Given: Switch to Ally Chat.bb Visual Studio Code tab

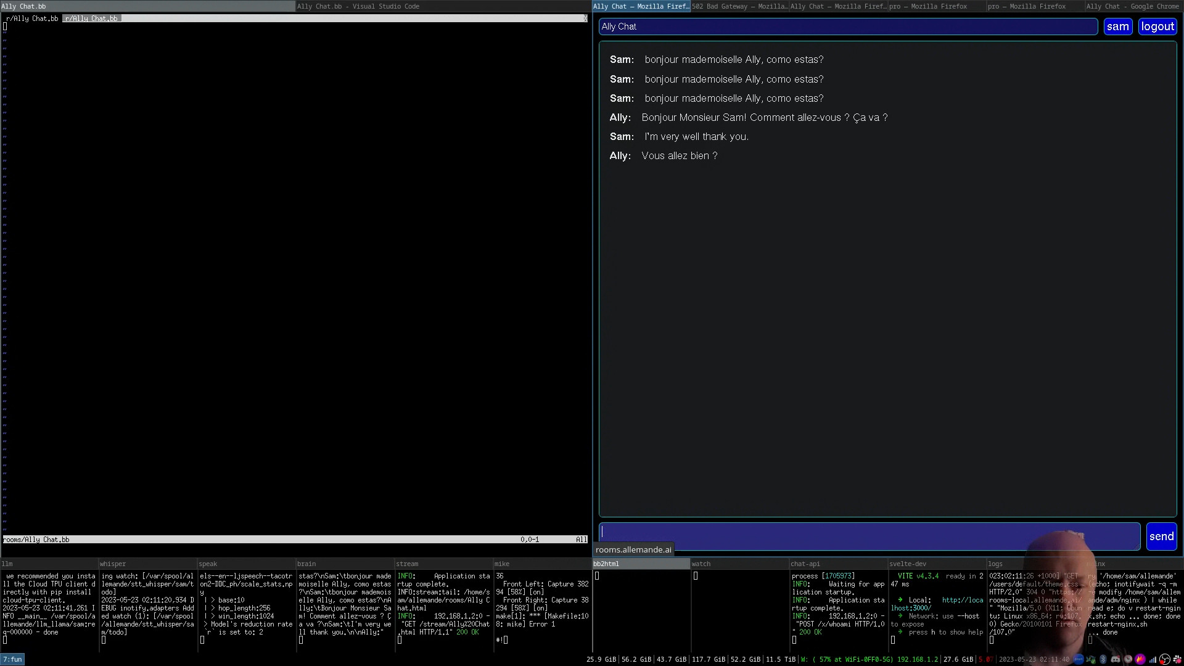Looking at the screenshot, I should coord(443,6).
